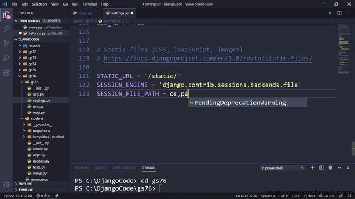Click Spaces: 4 indentation status
The width and height of the screenshot is (355, 199).
click(268, 196)
